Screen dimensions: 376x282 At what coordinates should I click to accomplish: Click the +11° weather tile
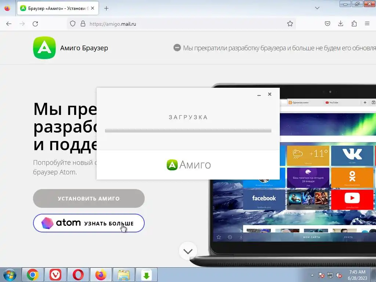pyautogui.click(x=308, y=155)
